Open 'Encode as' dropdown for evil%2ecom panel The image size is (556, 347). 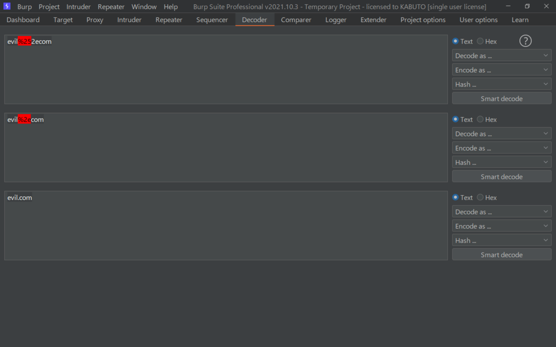coord(502,148)
